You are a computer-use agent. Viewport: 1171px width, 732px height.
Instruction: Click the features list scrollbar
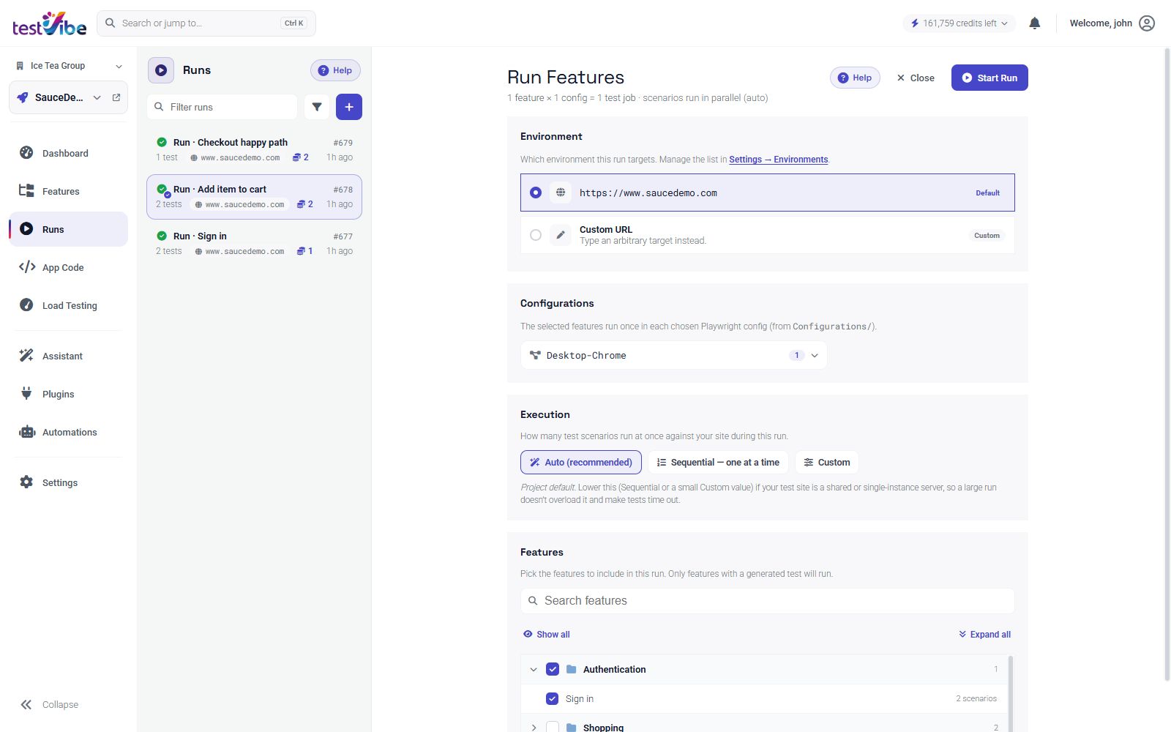coord(1011,693)
